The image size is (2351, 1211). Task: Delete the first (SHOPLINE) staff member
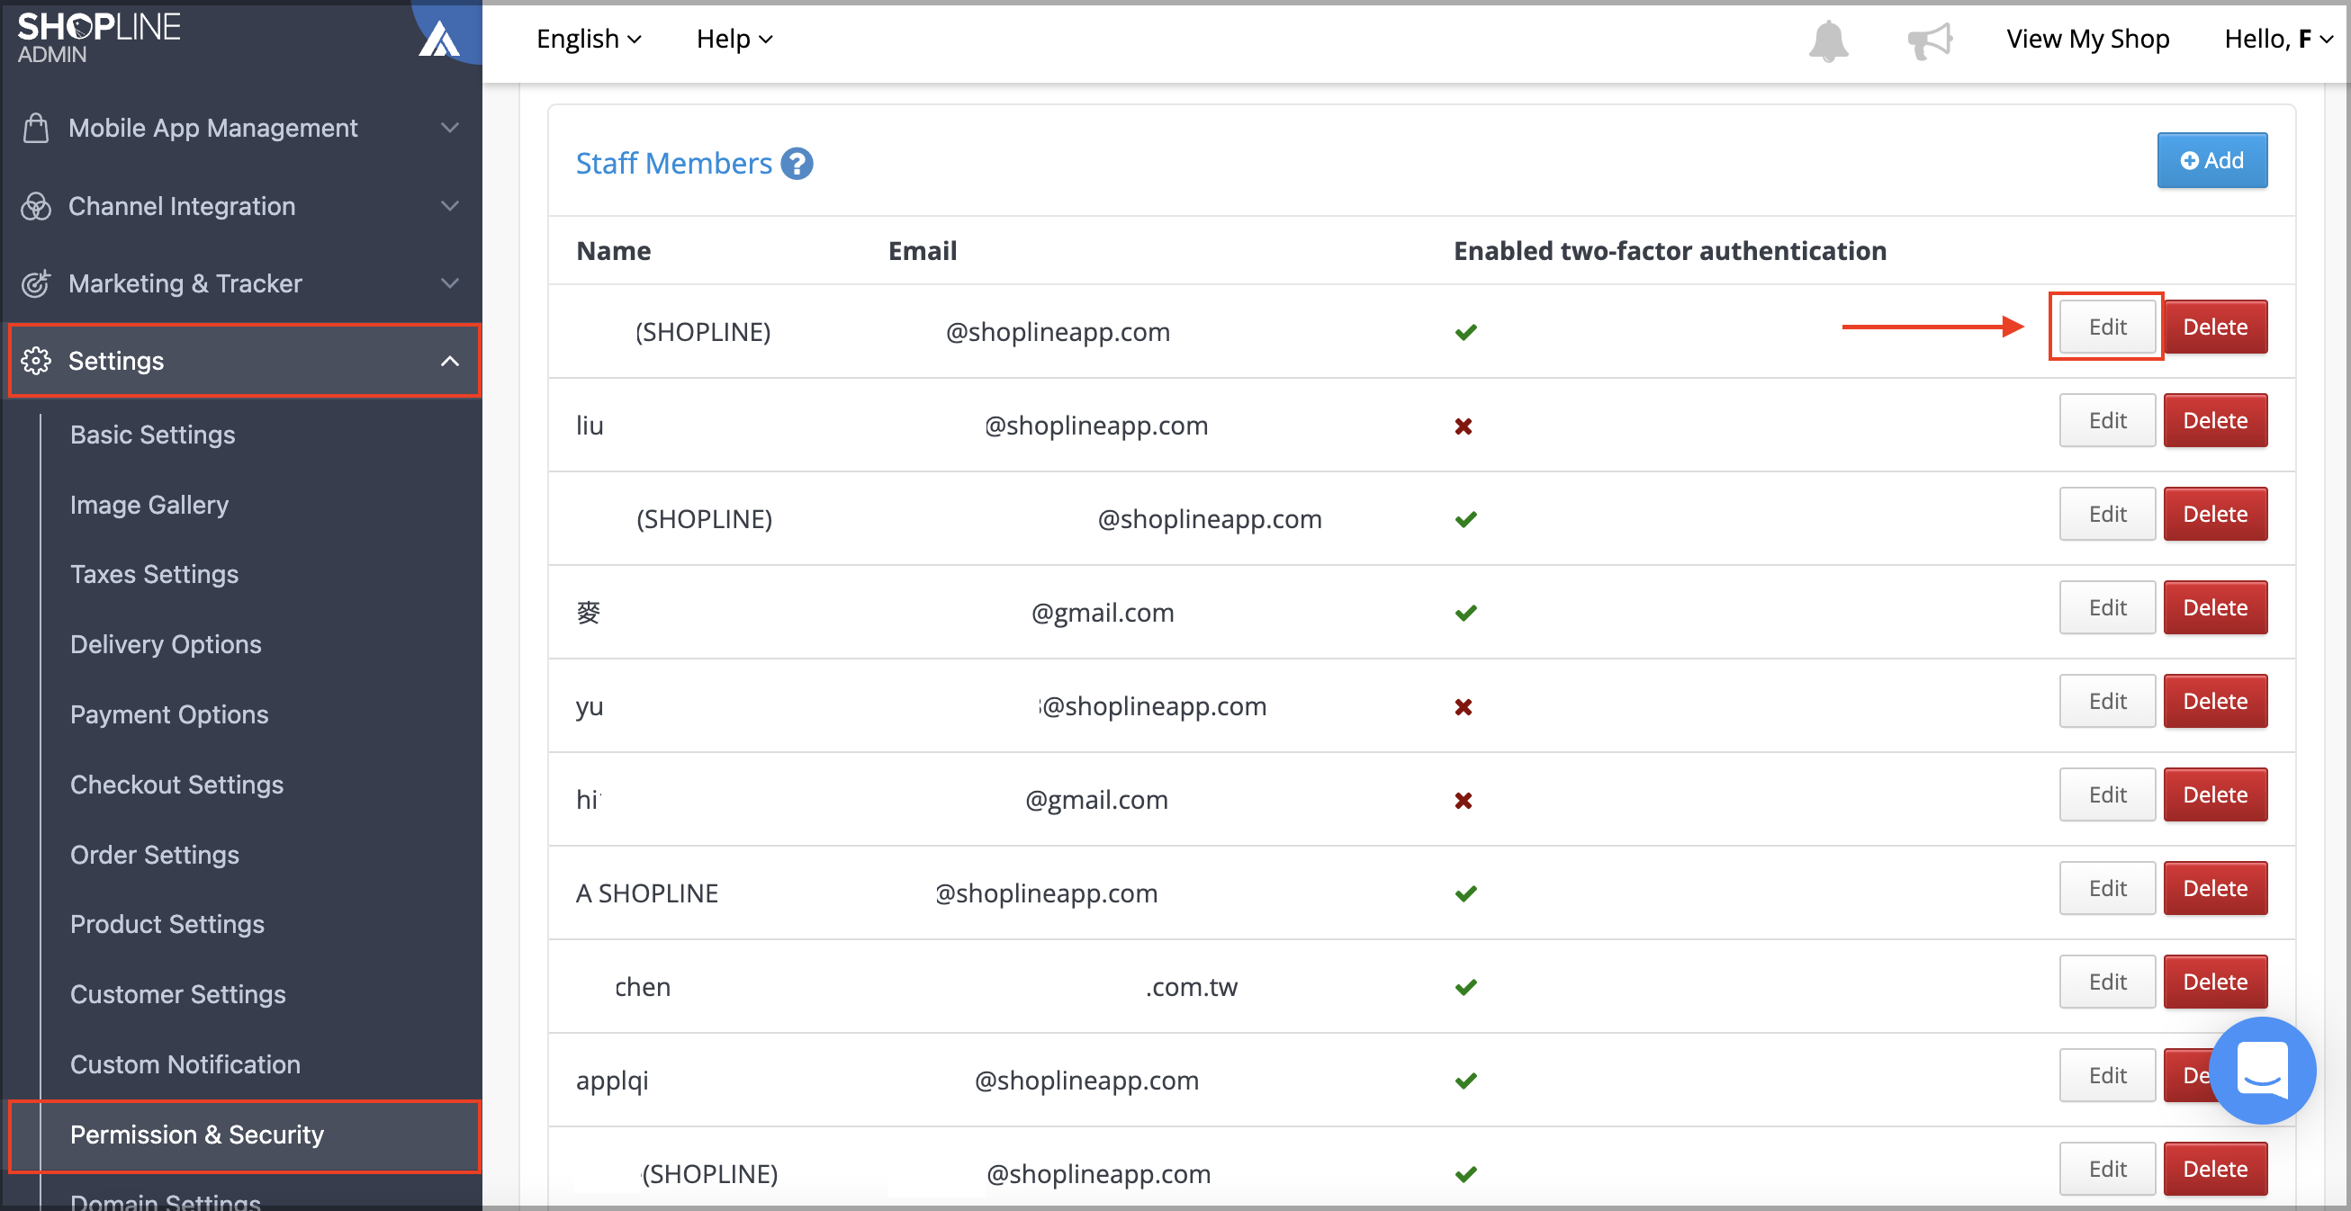(x=2215, y=327)
